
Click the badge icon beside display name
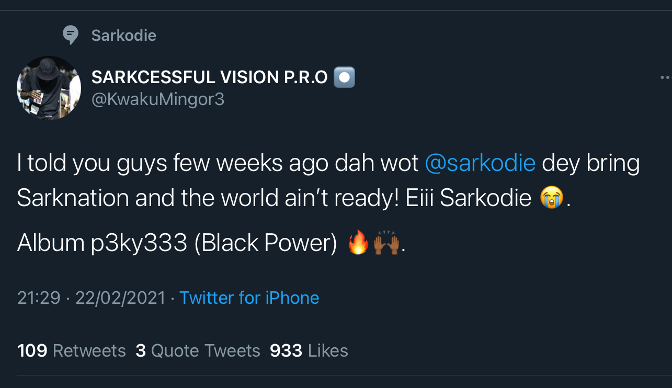(x=344, y=77)
